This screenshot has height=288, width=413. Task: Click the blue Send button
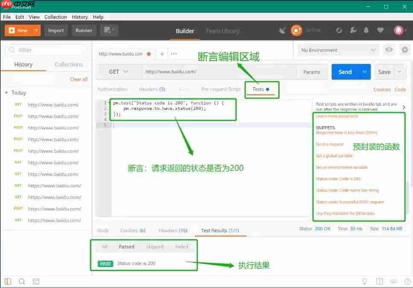(345, 72)
